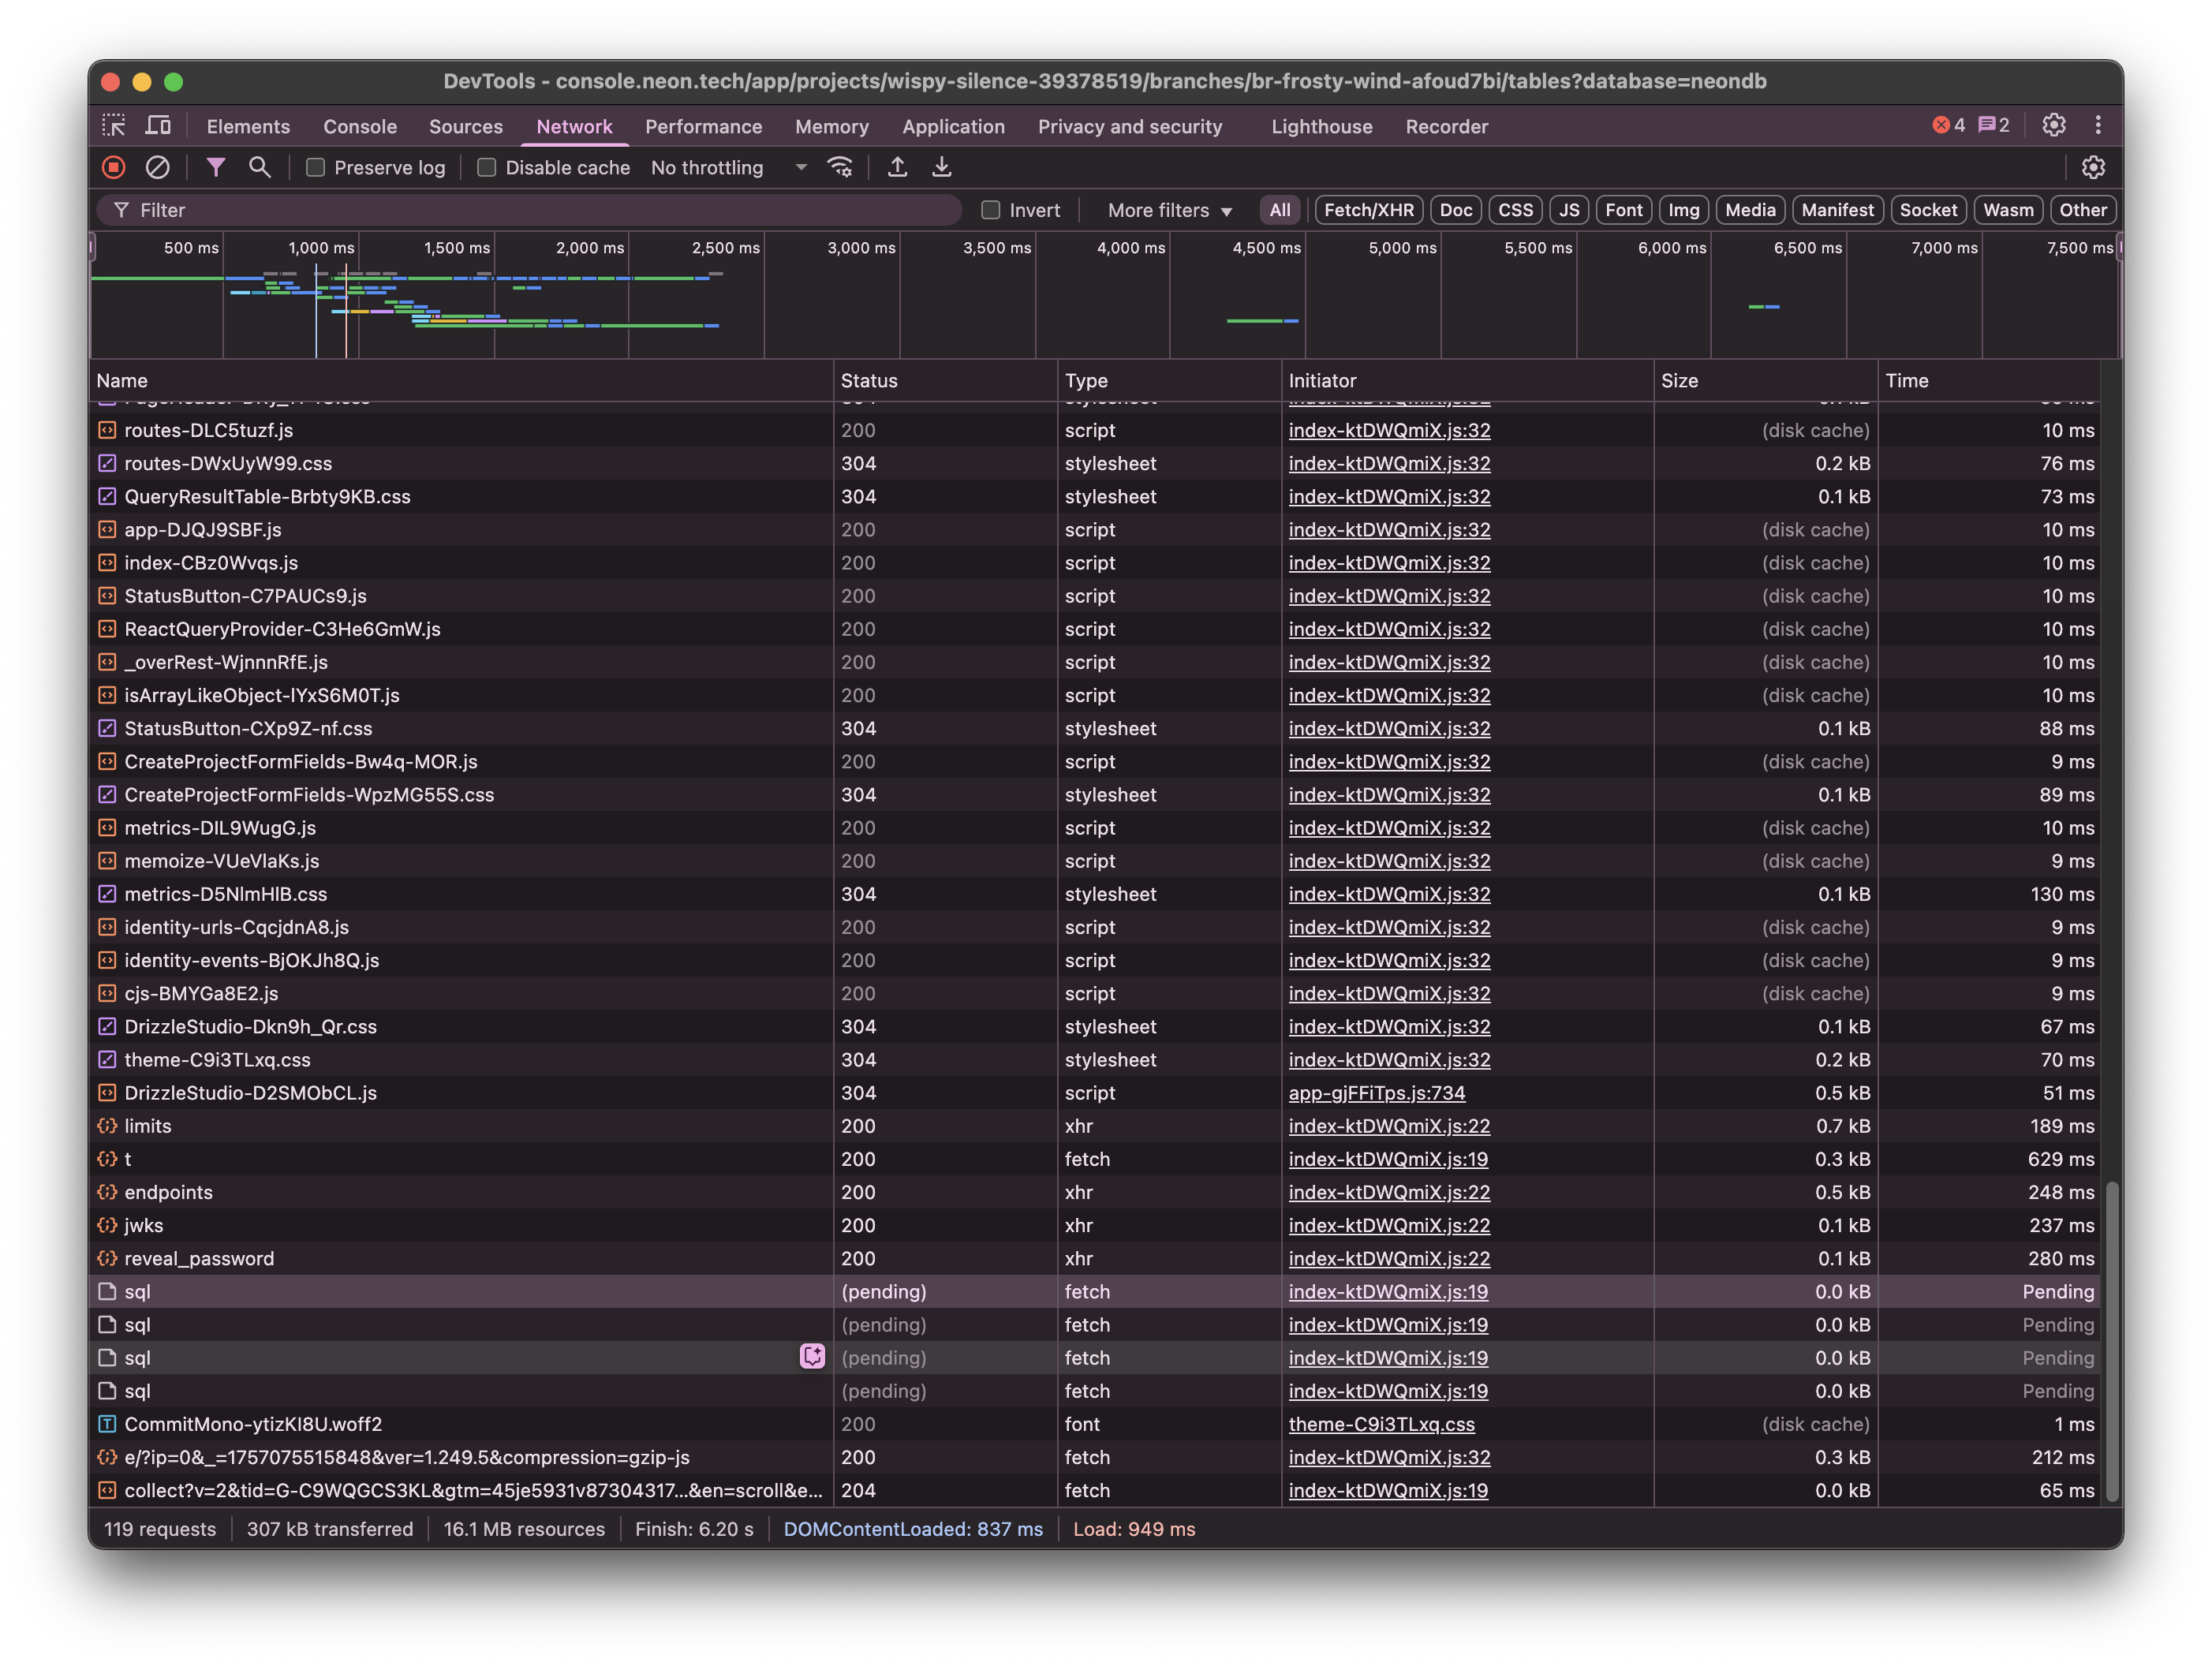Expand the More filters dropdown
The image size is (2212, 1666).
(x=1169, y=210)
